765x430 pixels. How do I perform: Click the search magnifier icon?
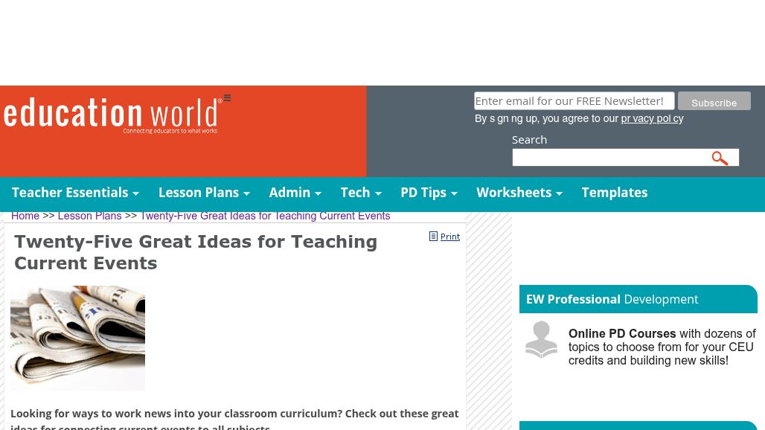coord(720,158)
